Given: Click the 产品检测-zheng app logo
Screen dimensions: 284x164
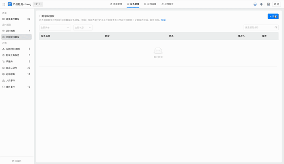Looking at the screenshot, I should pyautogui.click(x=10, y=4).
